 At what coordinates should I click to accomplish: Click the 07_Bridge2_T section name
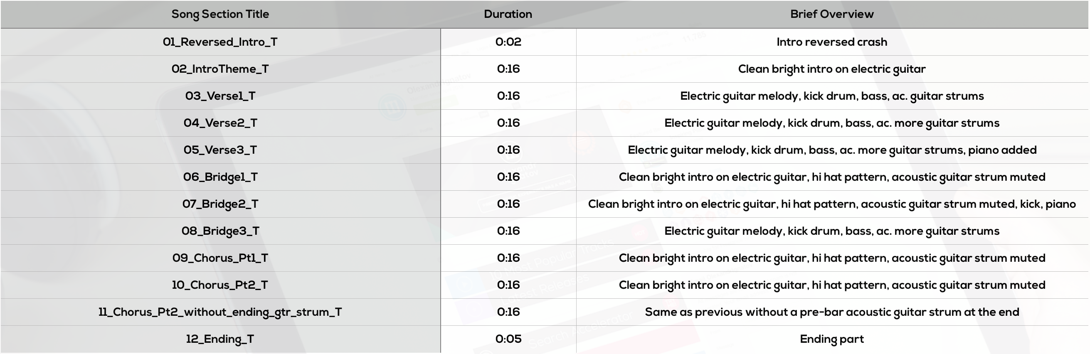[x=220, y=204]
